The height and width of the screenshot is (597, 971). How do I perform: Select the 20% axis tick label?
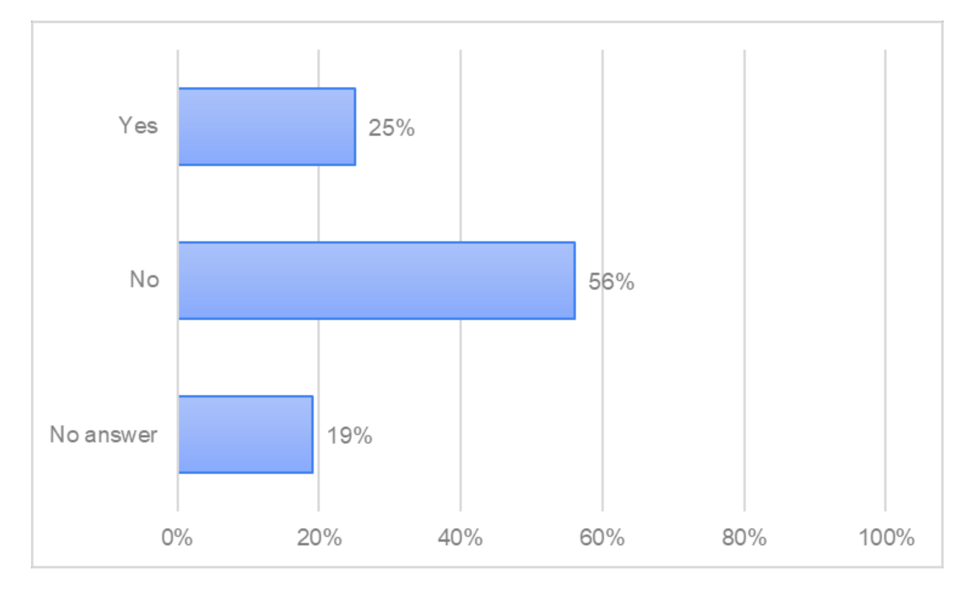[319, 538]
